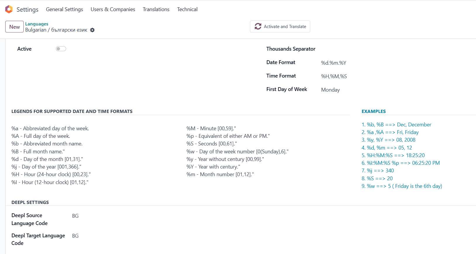The width and height of the screenshot is (476, 254).
Task: Toggle the Active language switch
Action: (x=61, y=49)
